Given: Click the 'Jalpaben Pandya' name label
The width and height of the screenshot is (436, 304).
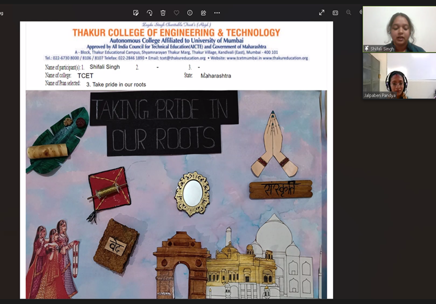Looking at the screenshot, I should pyautogui.click(x=380, y=95).
